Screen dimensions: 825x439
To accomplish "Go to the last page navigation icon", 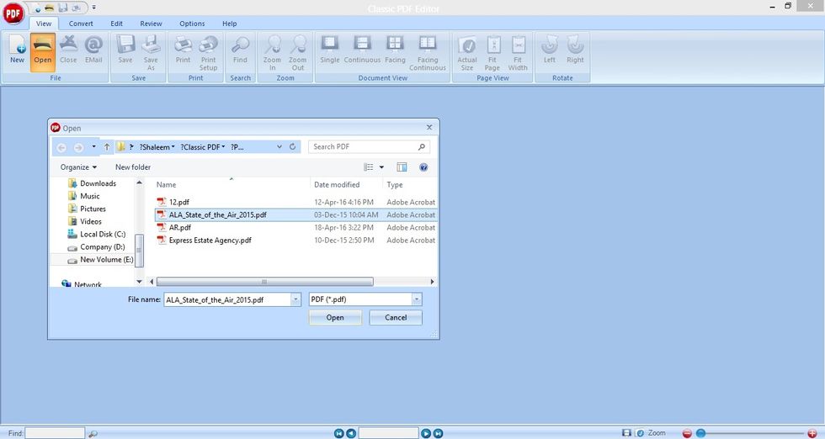I will pos(438,433).
